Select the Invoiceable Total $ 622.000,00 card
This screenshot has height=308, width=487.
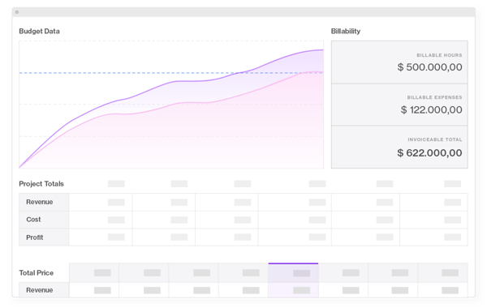[x=399, y=147]
